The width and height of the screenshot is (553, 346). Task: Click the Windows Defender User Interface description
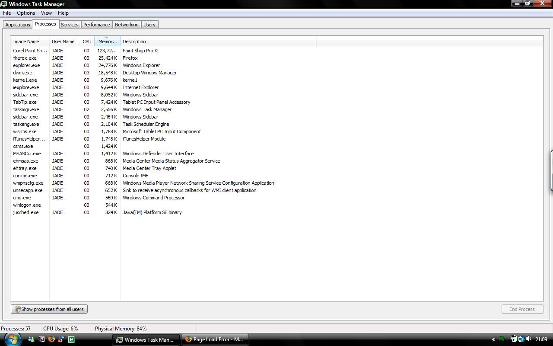pyautogui.click(x=158, y=154)
